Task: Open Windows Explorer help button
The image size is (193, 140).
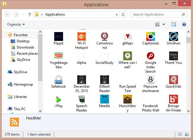Action: coord(184,24)
